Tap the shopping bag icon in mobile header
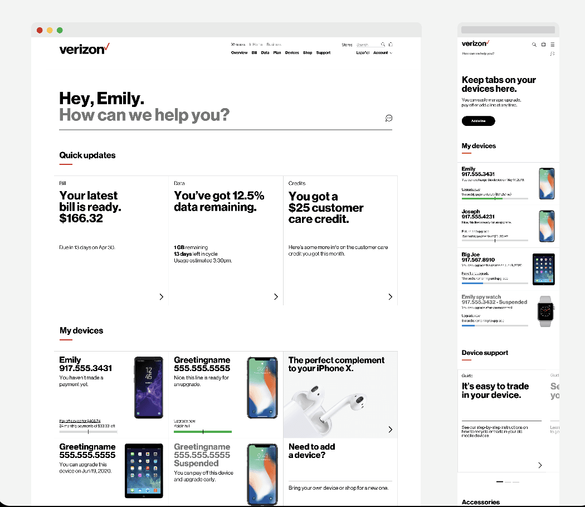The width and height of the screenshot is (585, 507). pyautogui.click(x=544, y=45)
